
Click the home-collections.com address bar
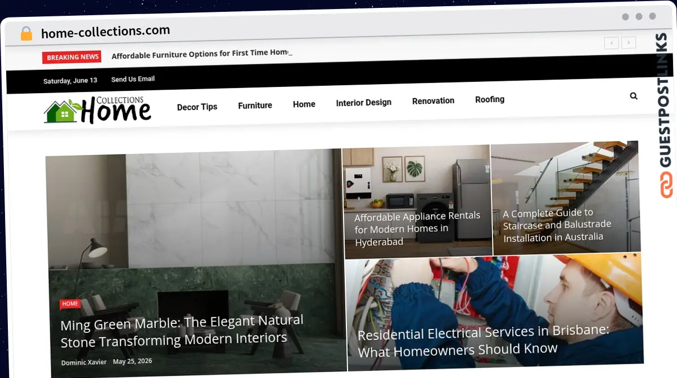pyautogui.click(x=105, y=32)
